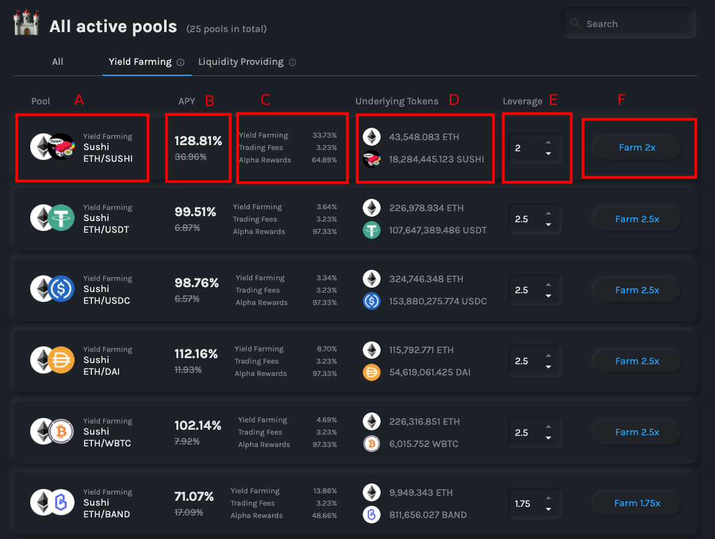Click the leverage value field for ETH/USDC
Image resolution: width=715 pixels, height=539 pixels.
524,290
